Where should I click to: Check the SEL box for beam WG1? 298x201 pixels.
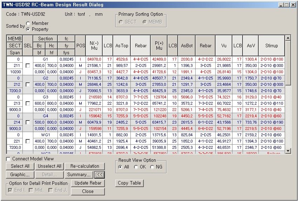[28, 141]
